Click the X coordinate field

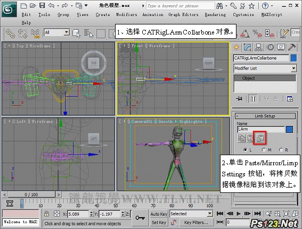tap(78, 214)
